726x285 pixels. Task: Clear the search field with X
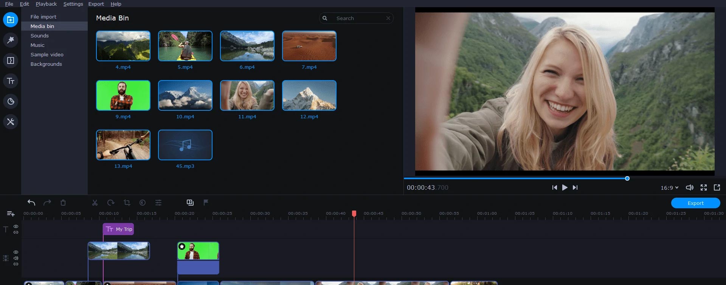click(388, 18)
